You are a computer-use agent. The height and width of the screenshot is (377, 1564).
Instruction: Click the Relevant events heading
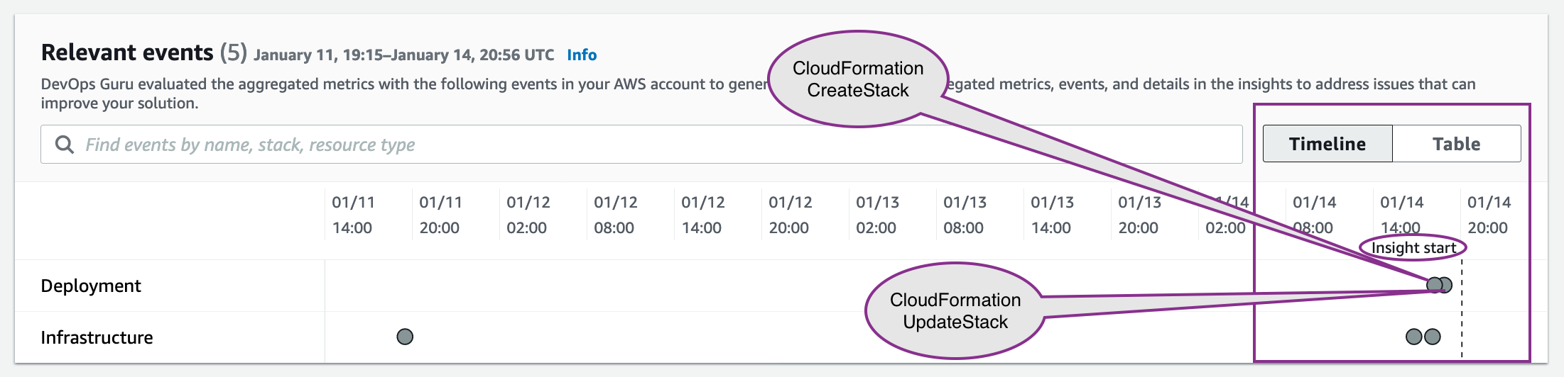[x=127, y=53]
